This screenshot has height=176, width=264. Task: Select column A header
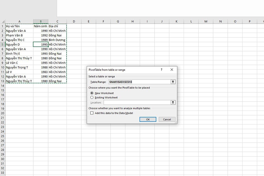pos(19,21)
